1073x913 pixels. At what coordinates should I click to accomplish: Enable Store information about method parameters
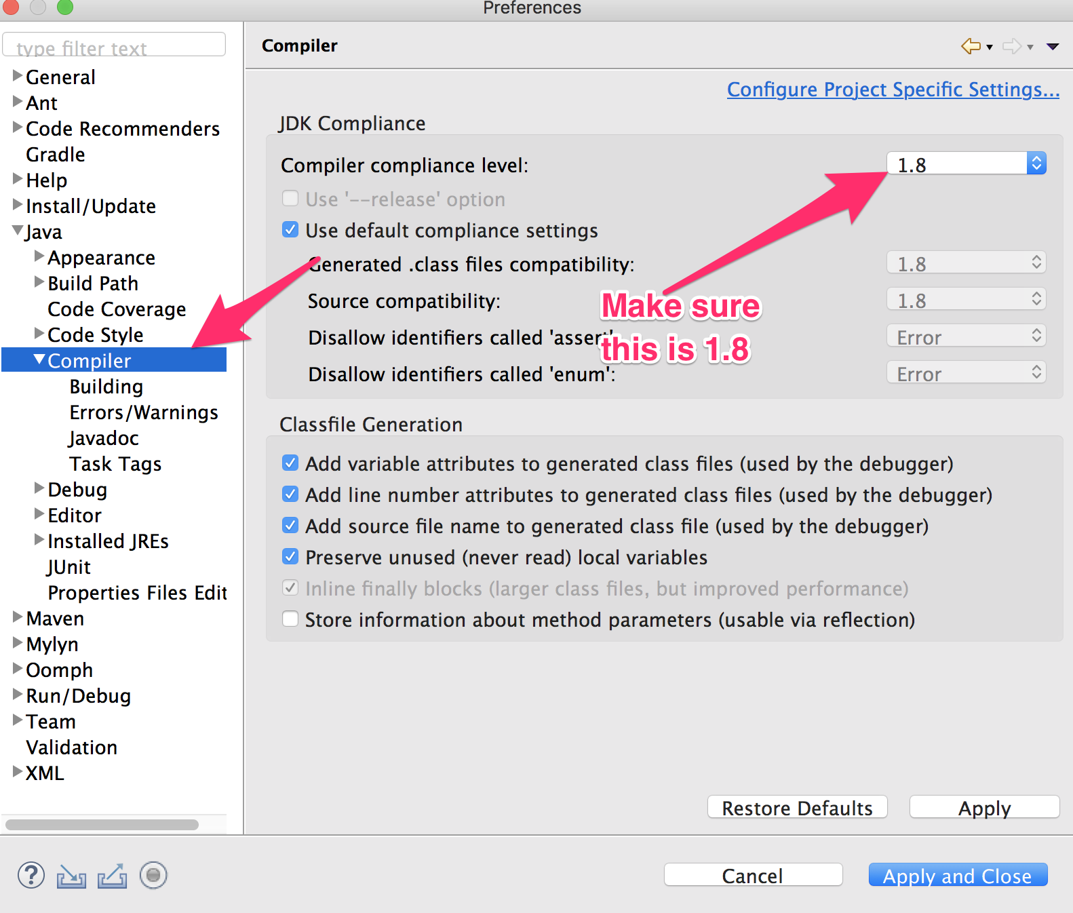[290, 619]
